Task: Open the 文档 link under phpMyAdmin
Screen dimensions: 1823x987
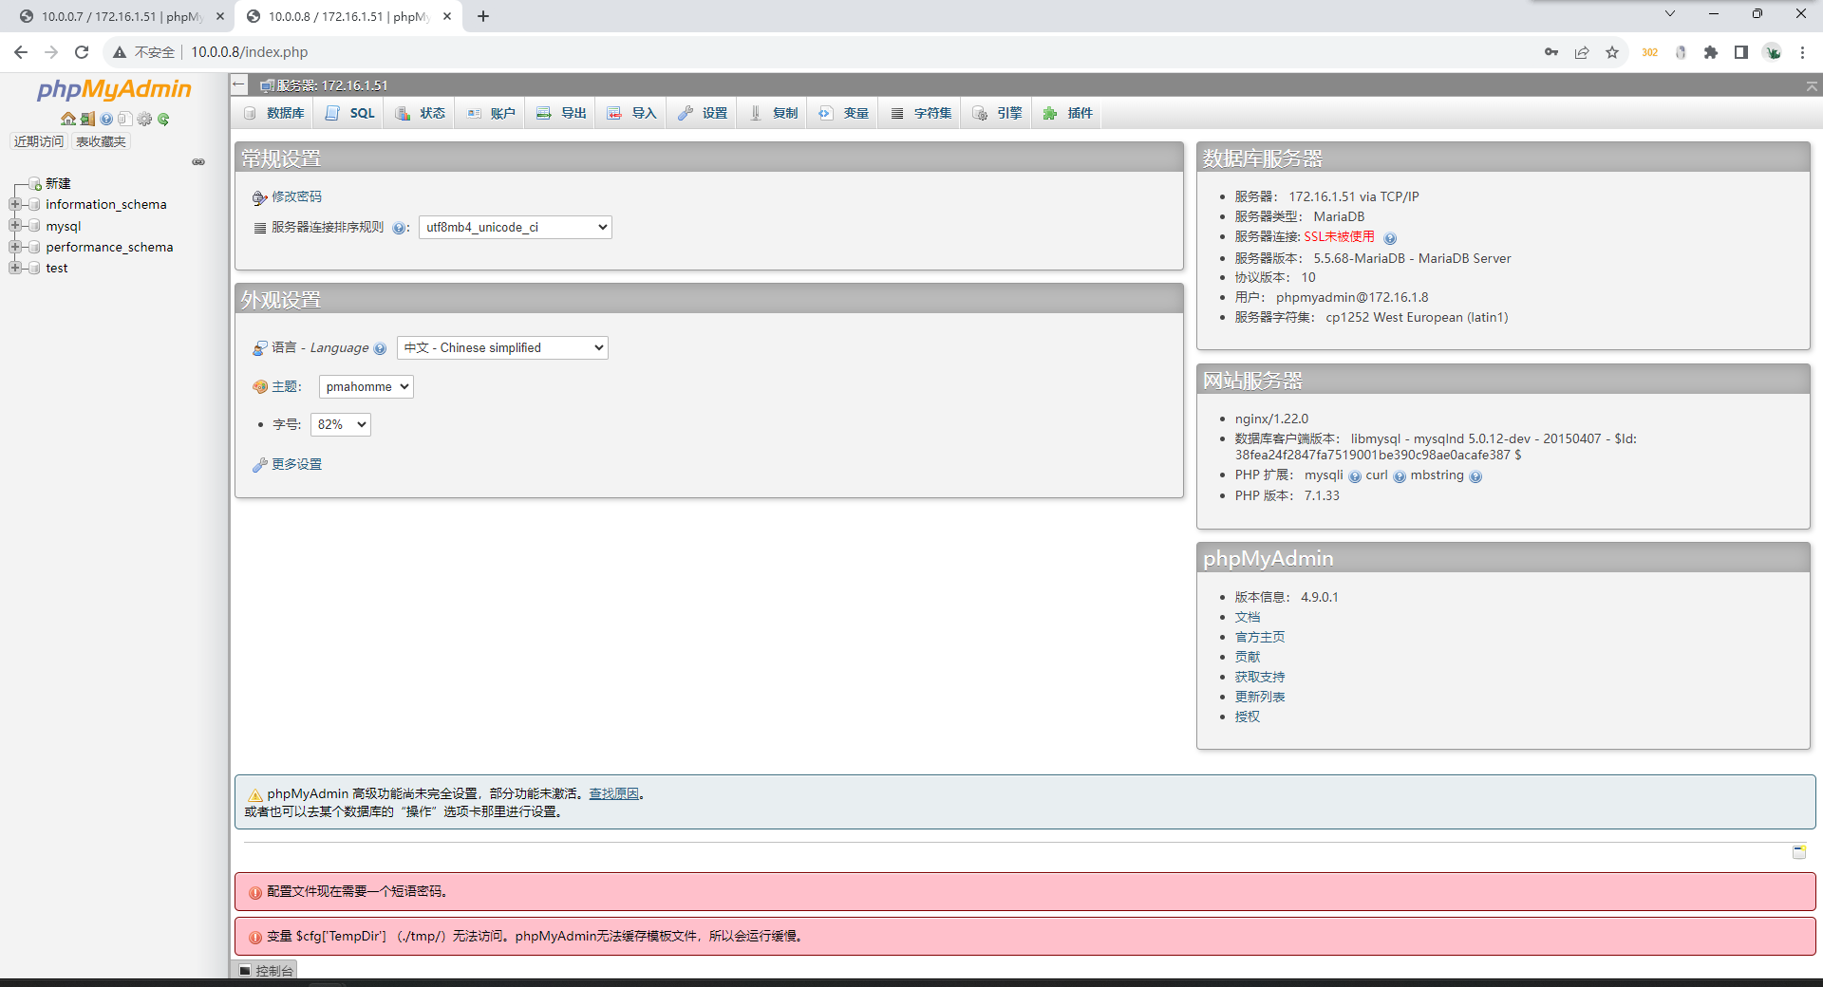Action: 1248,617
